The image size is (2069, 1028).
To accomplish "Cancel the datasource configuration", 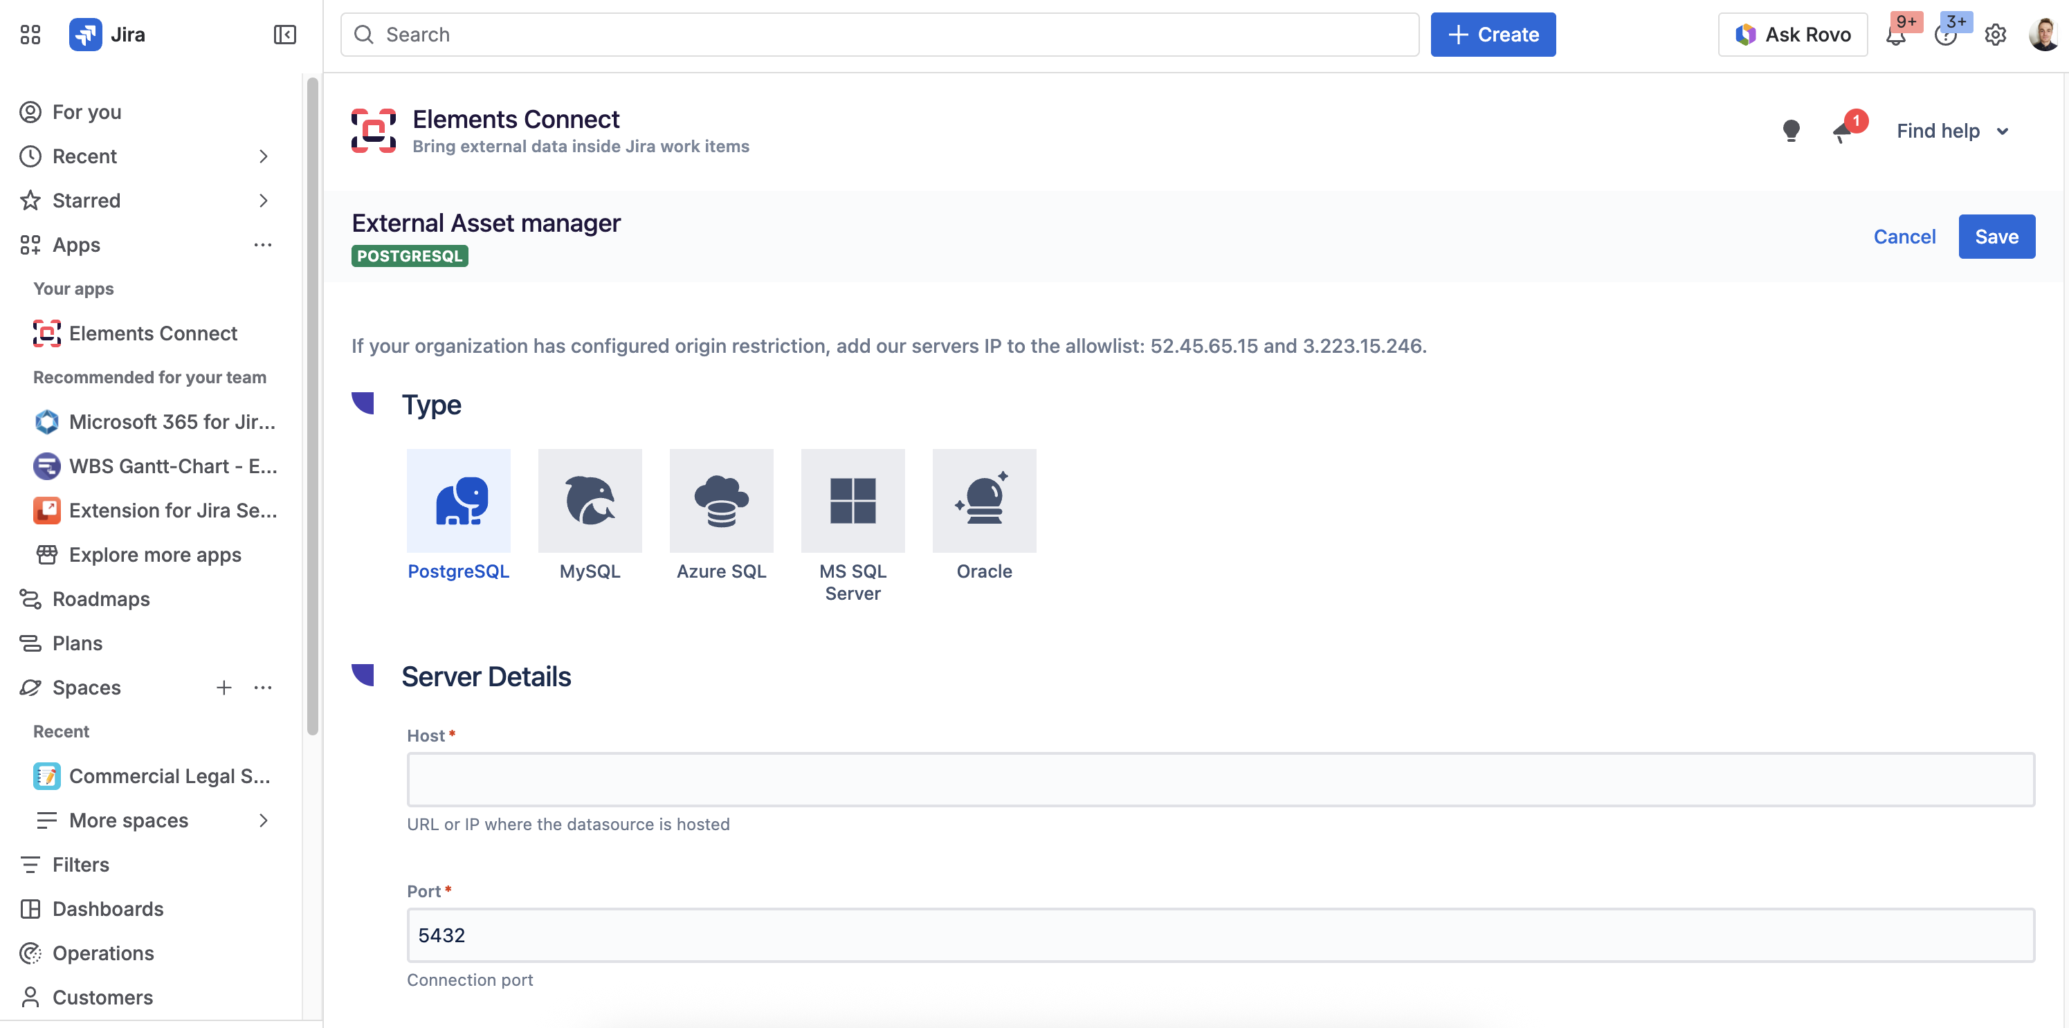I will click(1904, 237).
